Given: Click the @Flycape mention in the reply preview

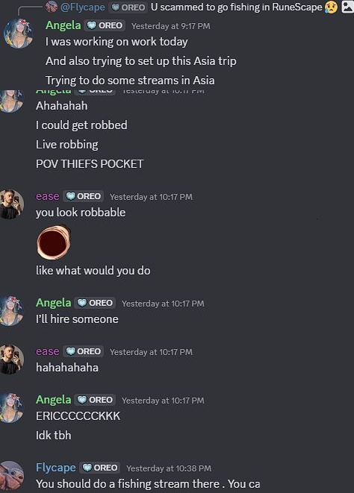Looking at the screenshot, I should click(x=82, y=7).
